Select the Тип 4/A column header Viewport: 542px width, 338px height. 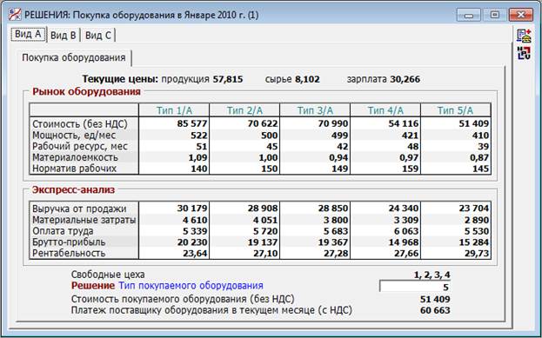coord(385,110)
